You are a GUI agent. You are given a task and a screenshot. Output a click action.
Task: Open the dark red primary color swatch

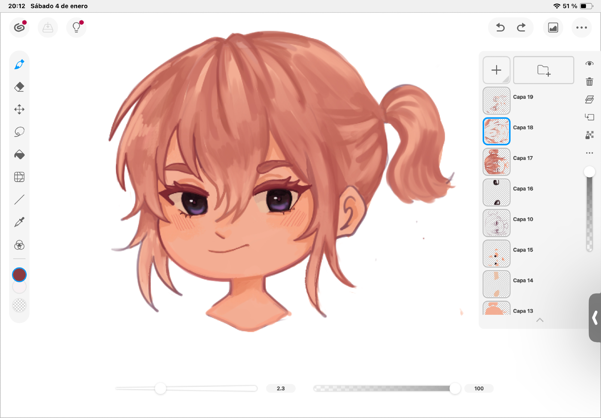(x=19, y=275)
